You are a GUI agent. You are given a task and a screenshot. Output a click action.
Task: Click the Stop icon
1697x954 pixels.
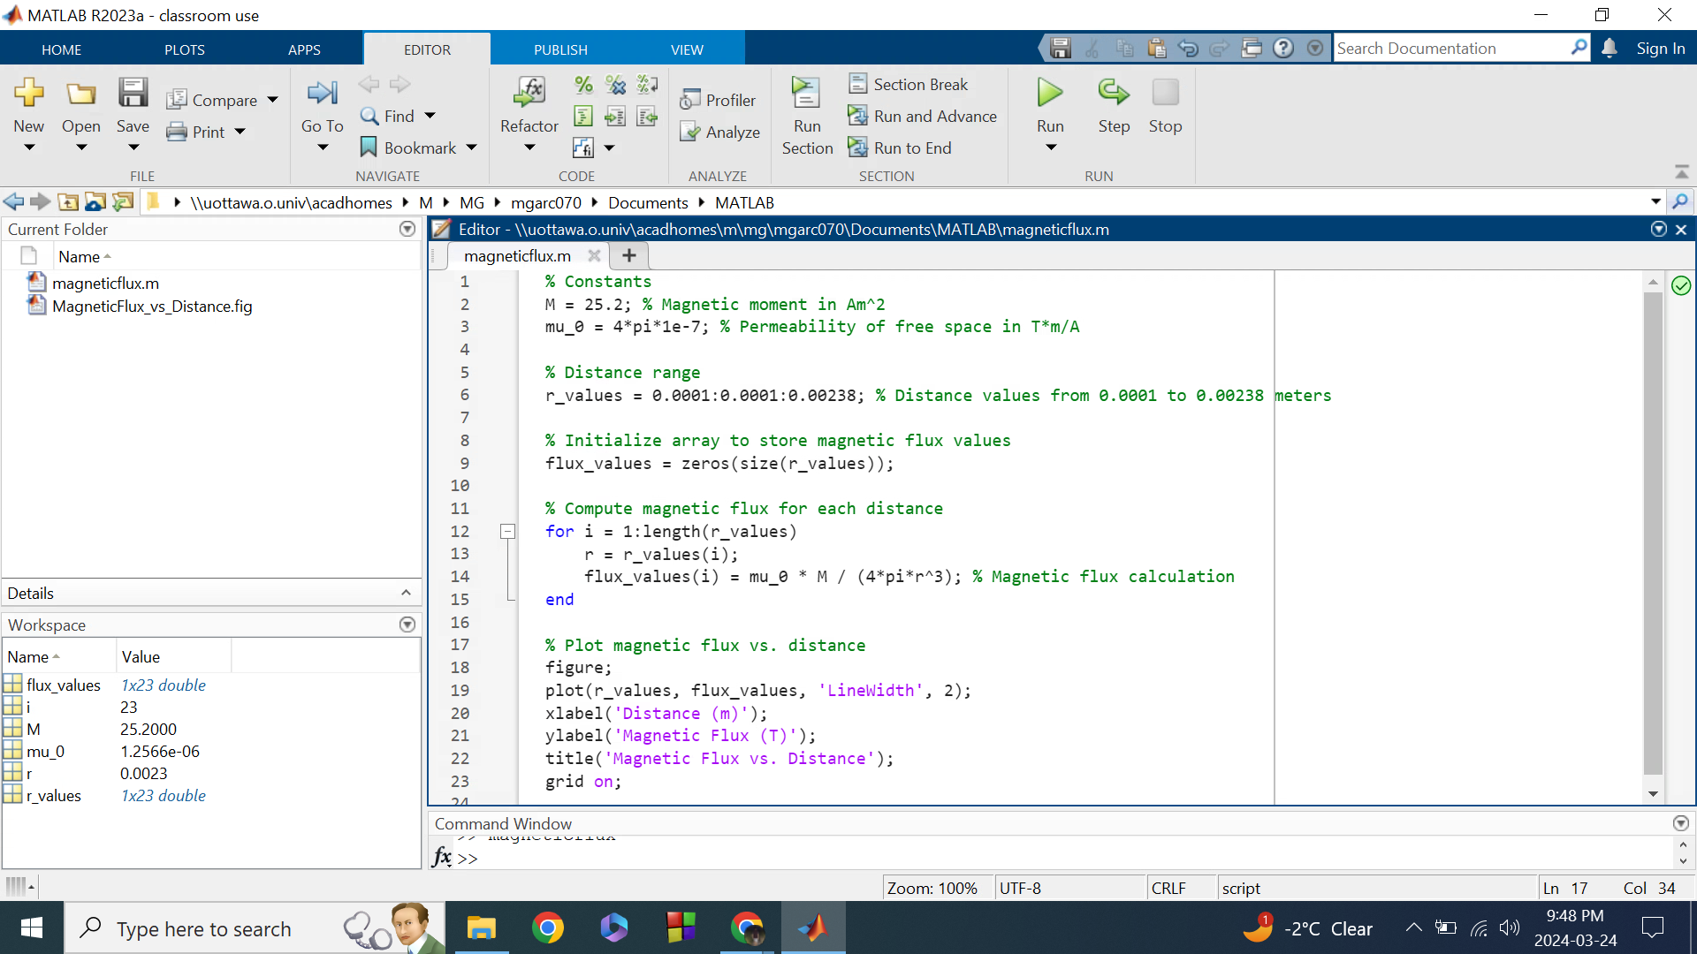(x=1165, y=93)
